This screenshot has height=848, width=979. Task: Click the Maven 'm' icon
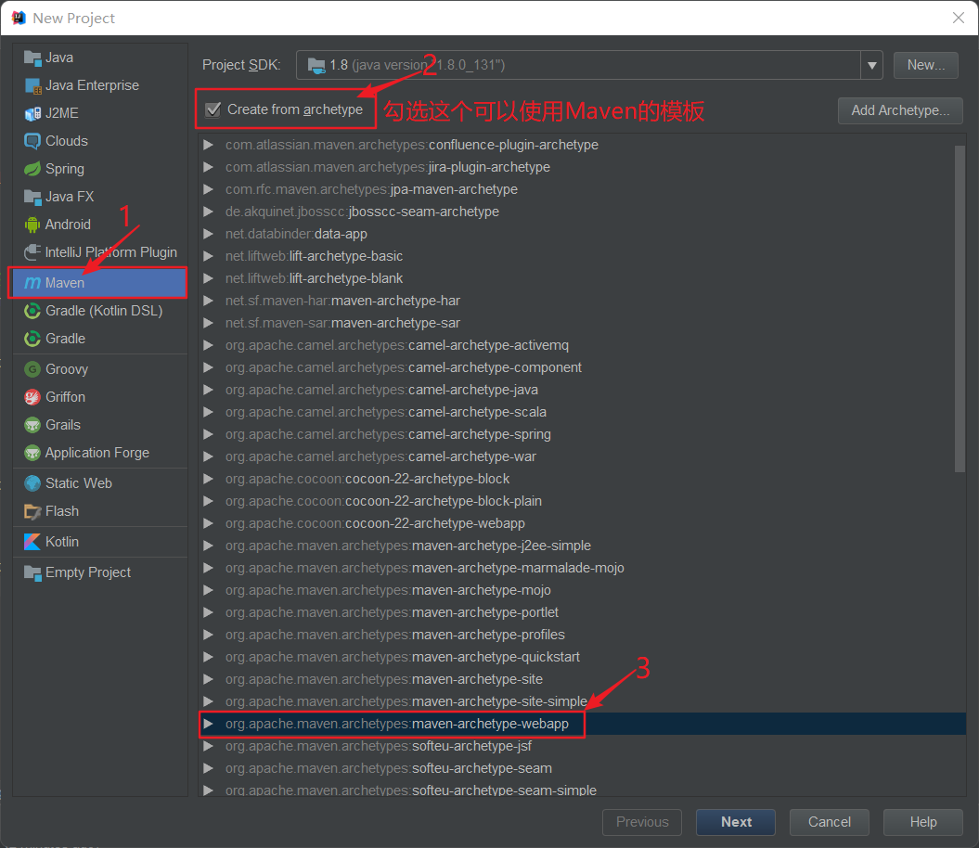click(x=32, y=283)
